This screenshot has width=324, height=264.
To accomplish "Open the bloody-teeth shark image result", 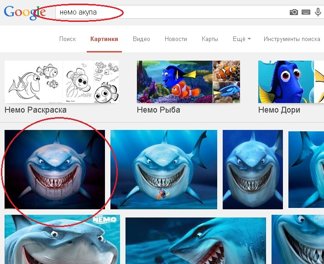I will coord(55,170).
